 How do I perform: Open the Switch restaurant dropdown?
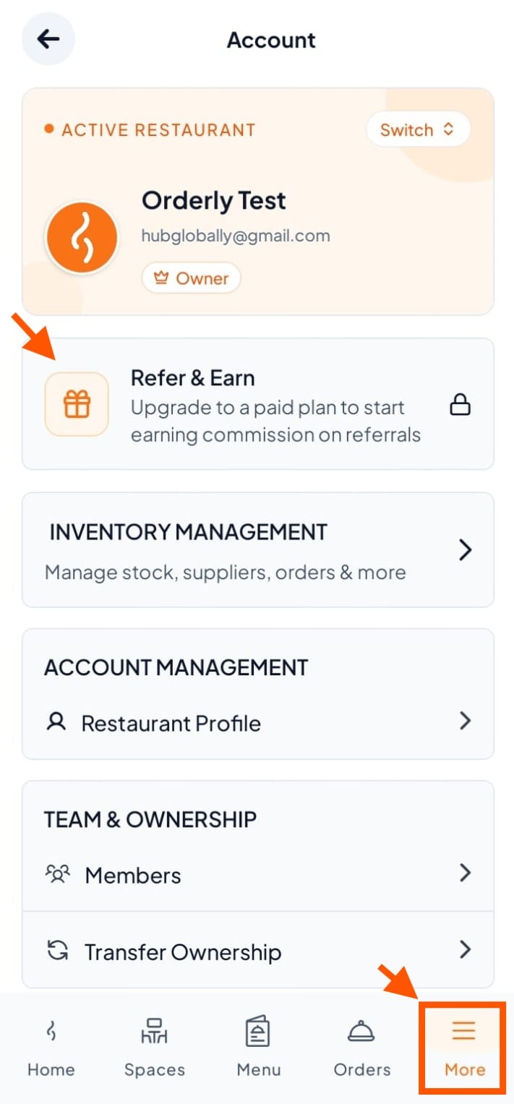click(x=418, y=130)
